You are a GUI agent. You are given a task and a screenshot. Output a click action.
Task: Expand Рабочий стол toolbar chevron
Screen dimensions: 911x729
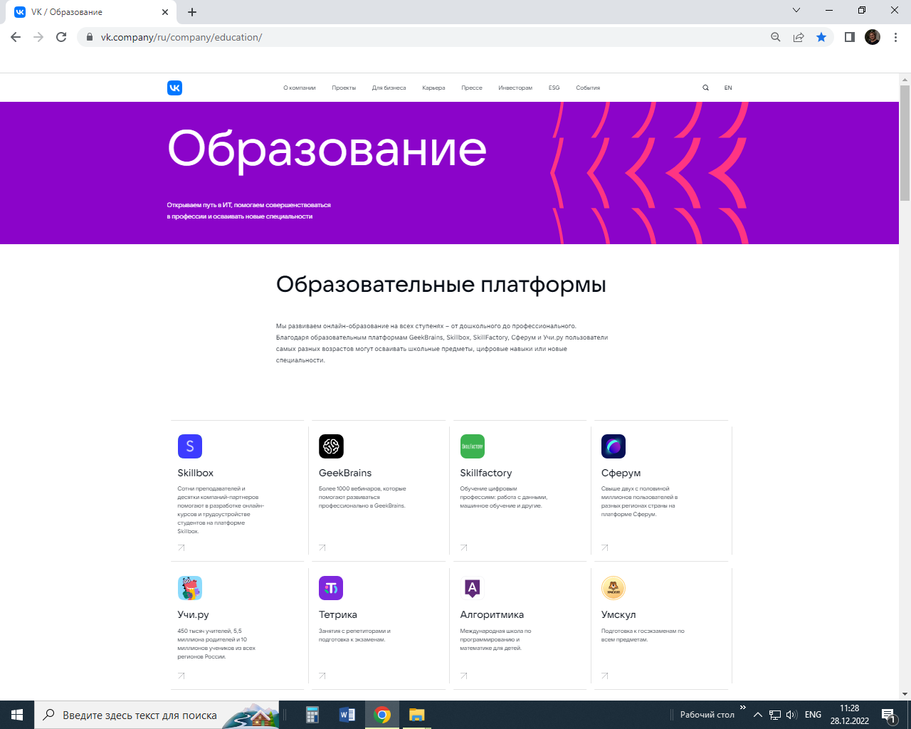click(742, 708)
